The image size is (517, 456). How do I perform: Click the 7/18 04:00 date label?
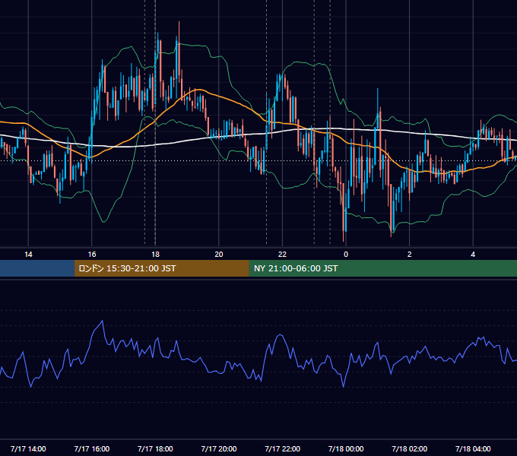[x=473, y=448]
